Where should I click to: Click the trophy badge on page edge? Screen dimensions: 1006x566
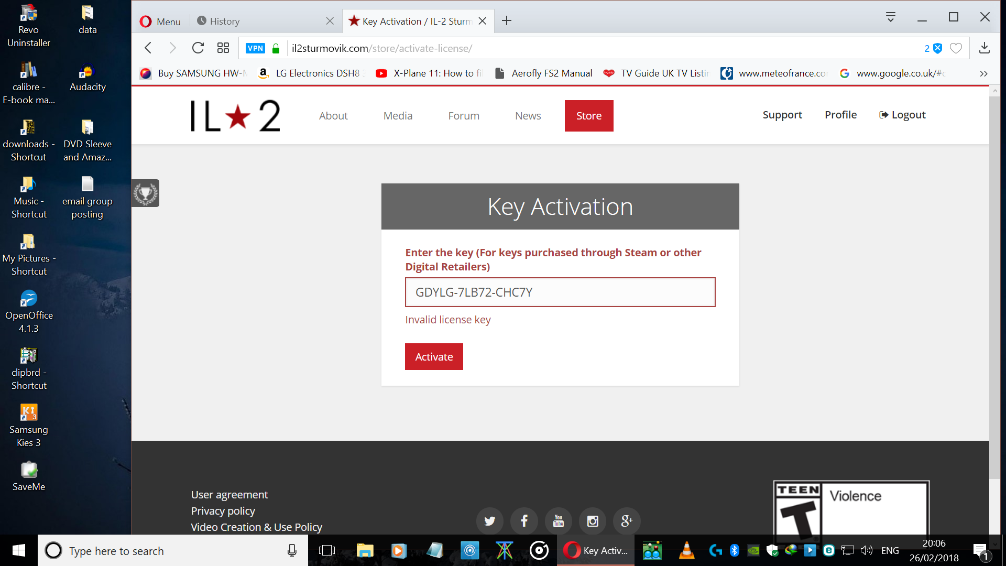pos(145,193)
